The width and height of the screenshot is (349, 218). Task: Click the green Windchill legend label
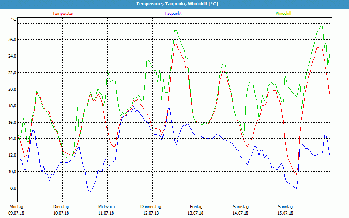pyautogui.click(x=283, y=14)
